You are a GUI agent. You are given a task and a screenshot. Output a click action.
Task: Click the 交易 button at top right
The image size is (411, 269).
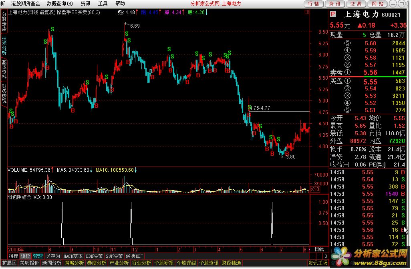[356, 4]
